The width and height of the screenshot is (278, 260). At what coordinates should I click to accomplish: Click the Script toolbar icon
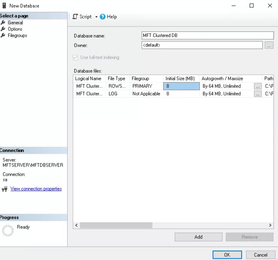pos(75,16)
